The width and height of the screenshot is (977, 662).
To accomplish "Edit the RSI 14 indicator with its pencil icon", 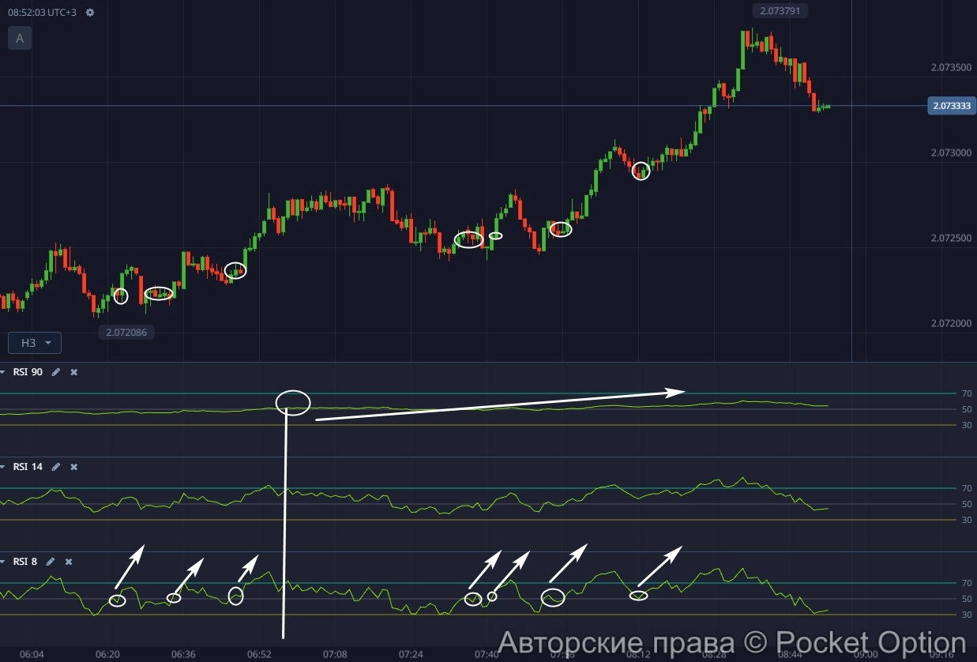I will (55, 466).
